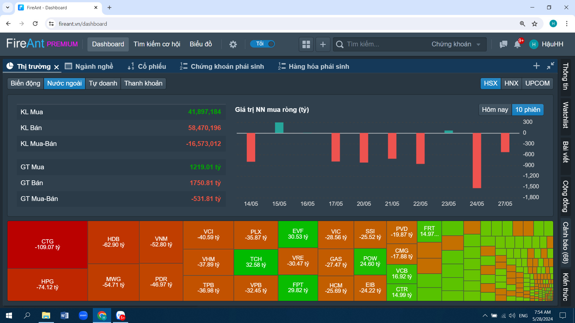Open Tìm kiếm cơ hội menu
The image size is (575, 323).
[x=157, y=44]
